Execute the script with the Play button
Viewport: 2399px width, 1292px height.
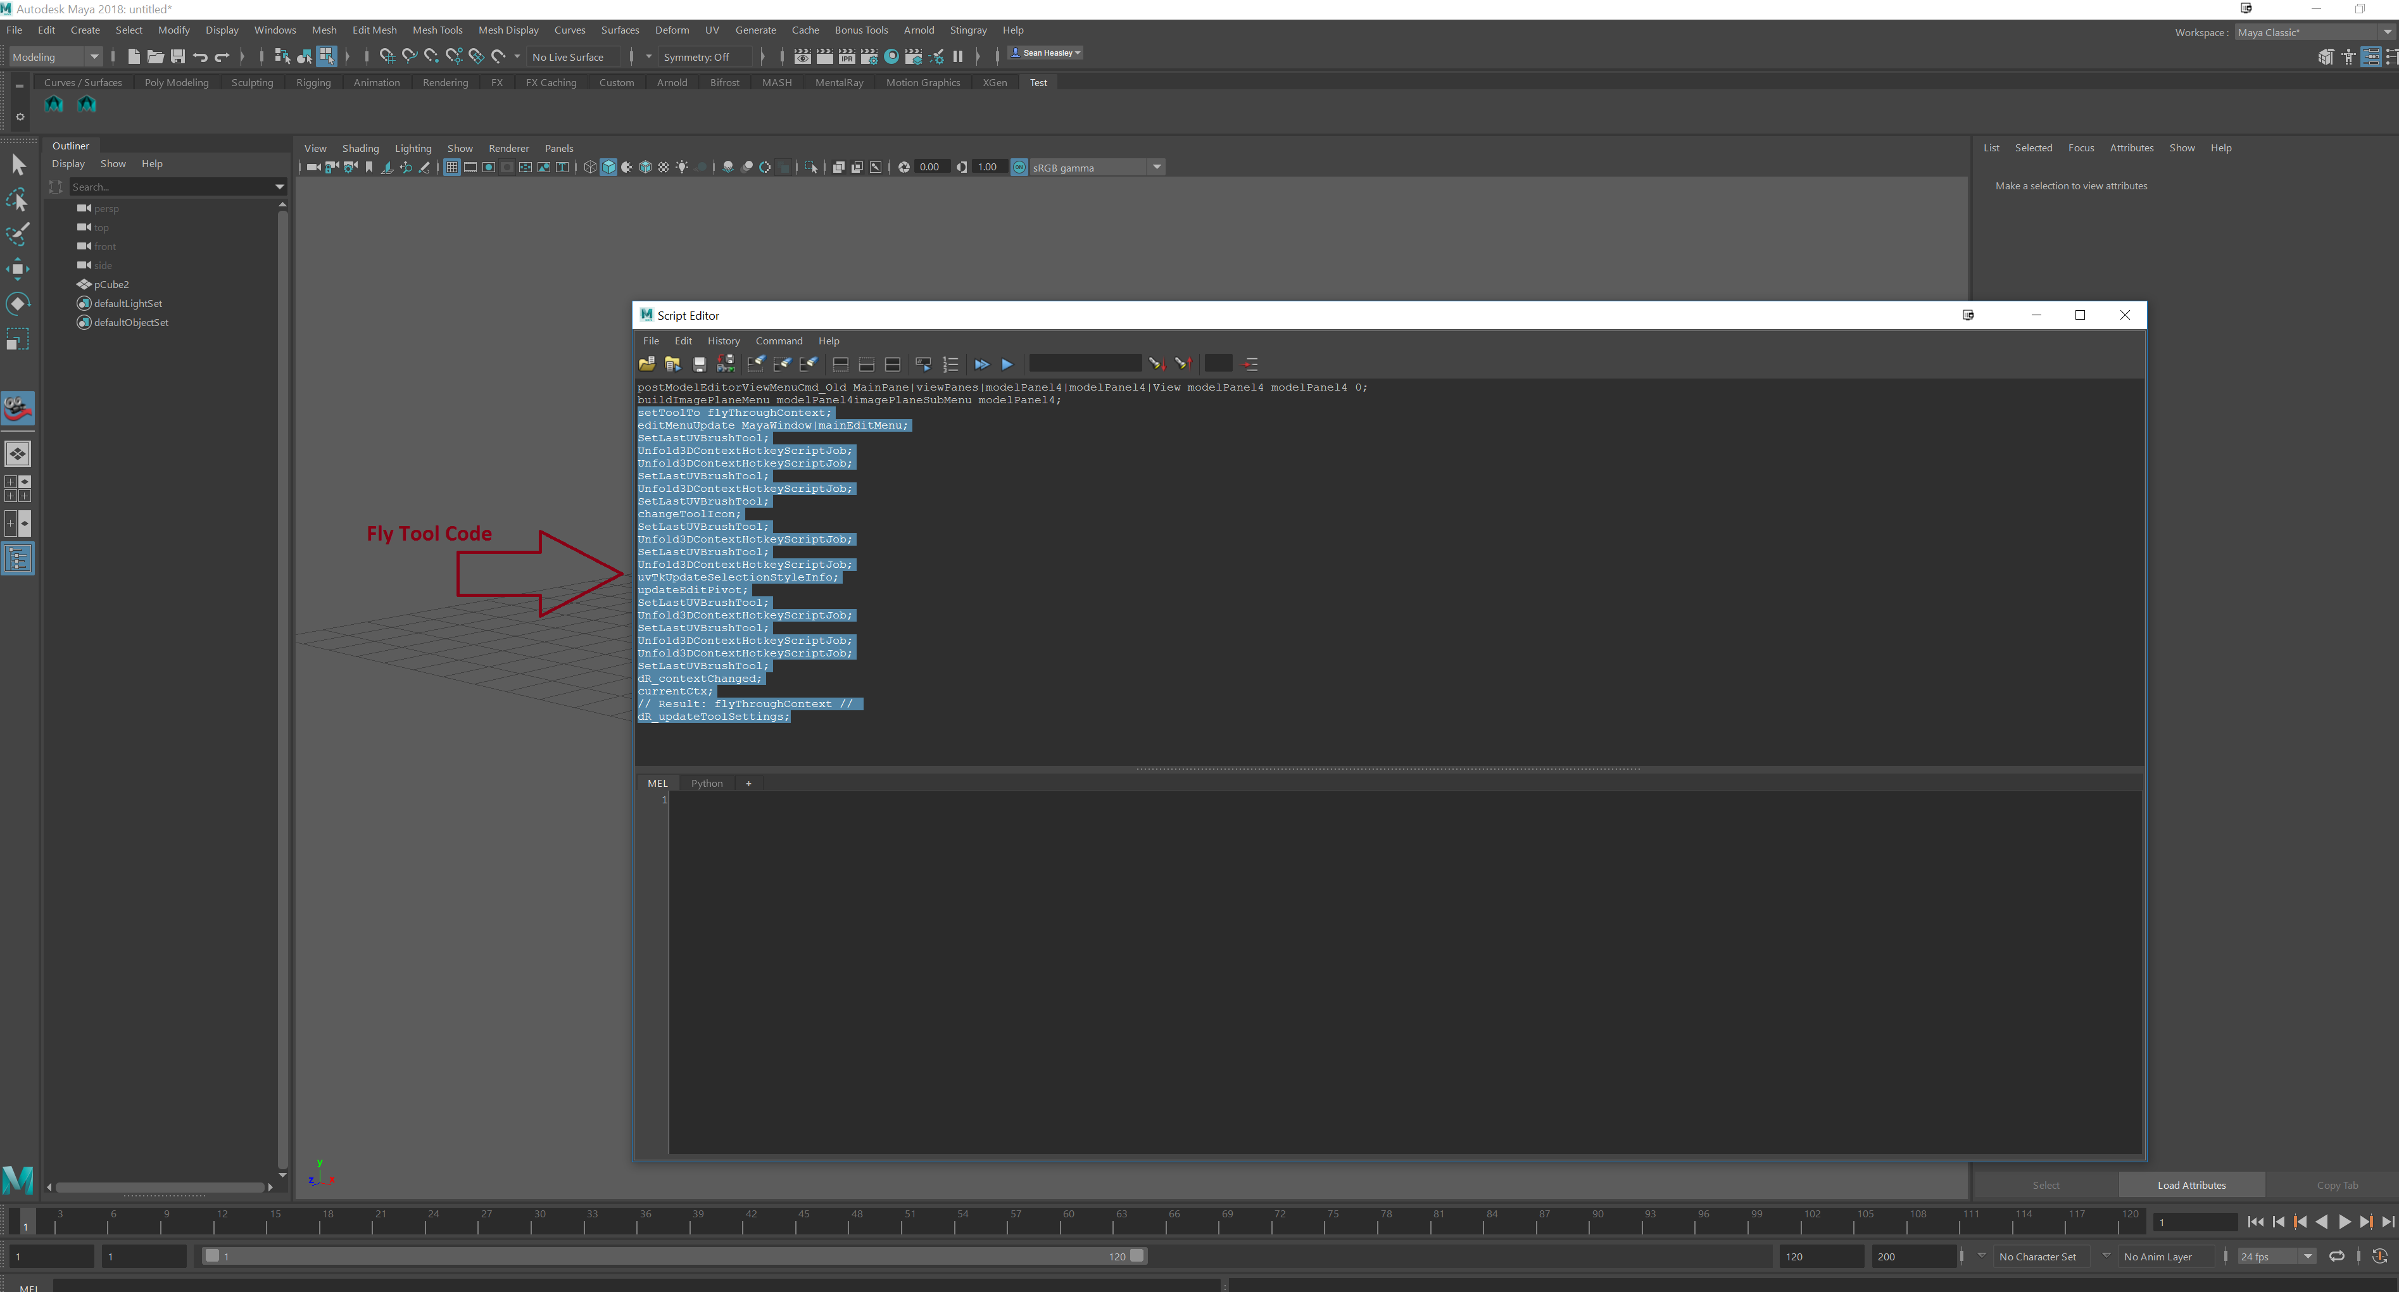click(x=1007, y=364)
